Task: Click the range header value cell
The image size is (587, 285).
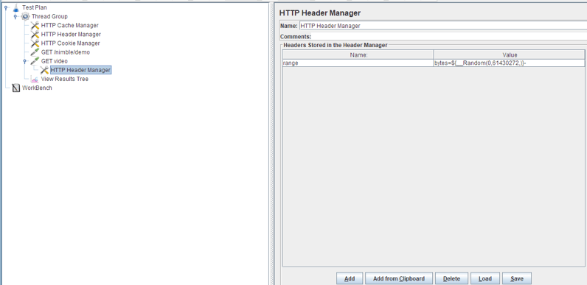Action: point(509,63)
